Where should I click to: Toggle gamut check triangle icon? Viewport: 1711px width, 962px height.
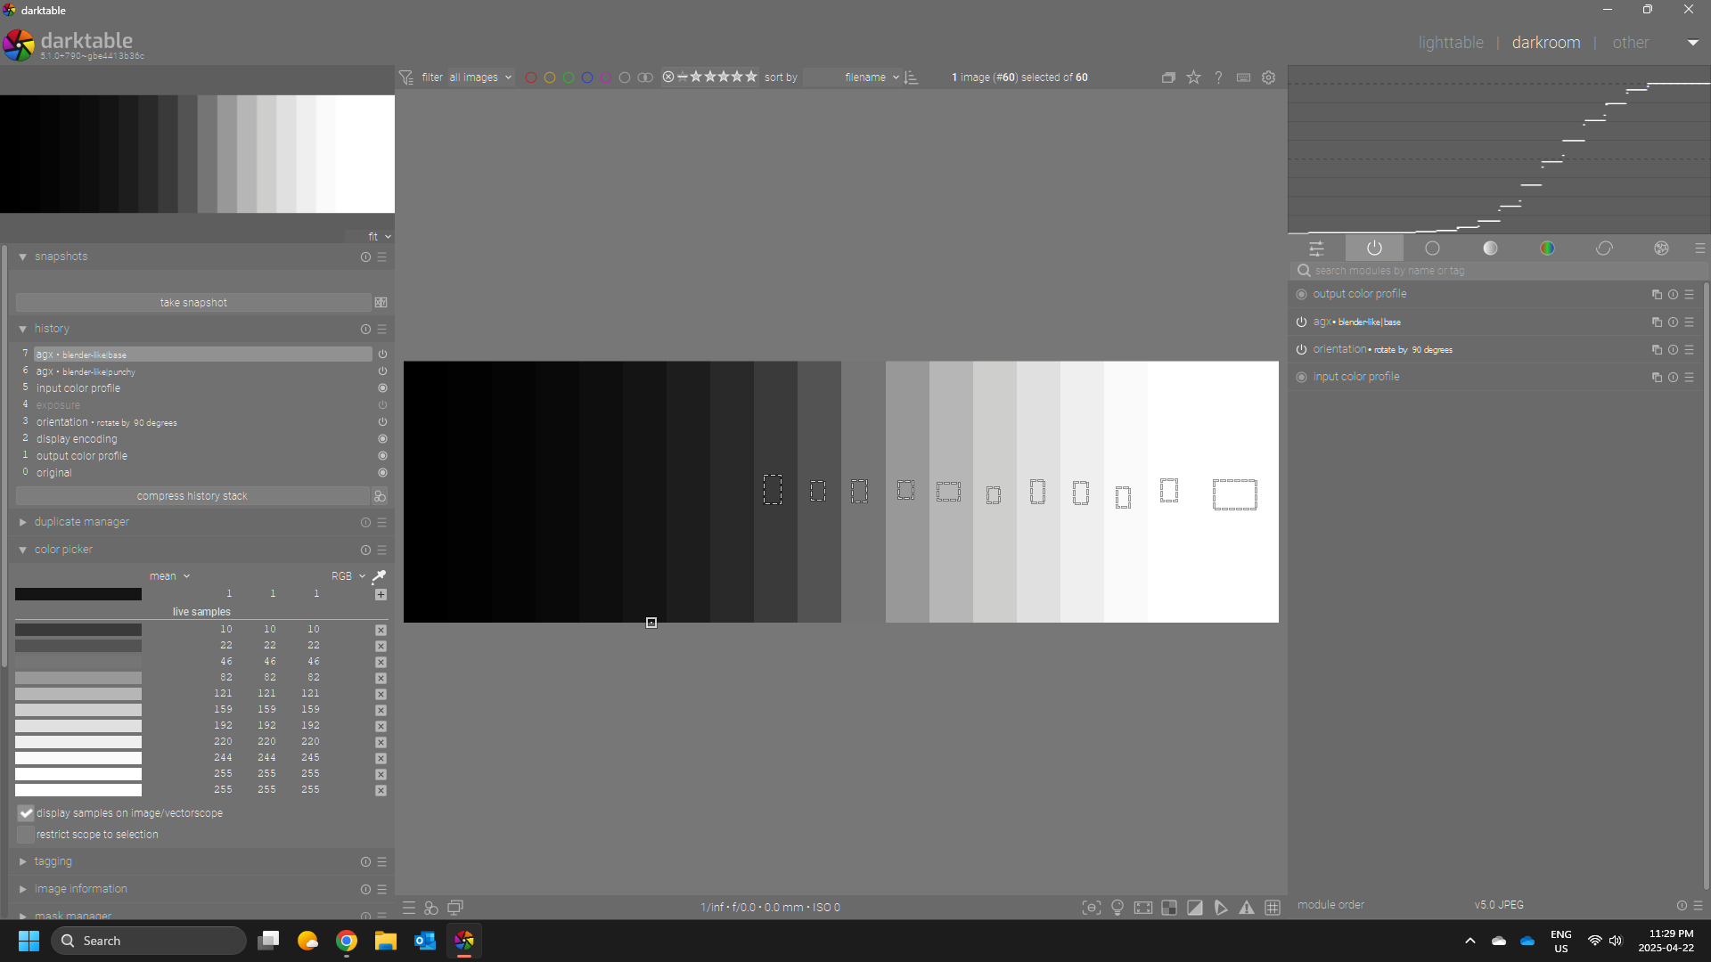(x=1247, y=908)
